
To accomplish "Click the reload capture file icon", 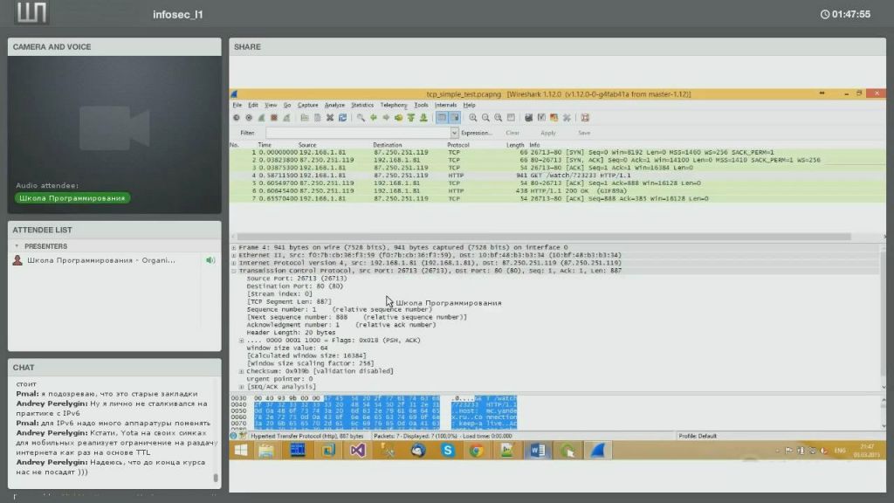I will (x=342, y=118).
